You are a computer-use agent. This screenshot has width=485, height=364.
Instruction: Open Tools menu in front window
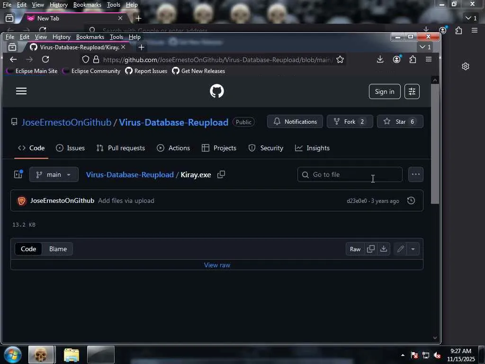(117, 37)
